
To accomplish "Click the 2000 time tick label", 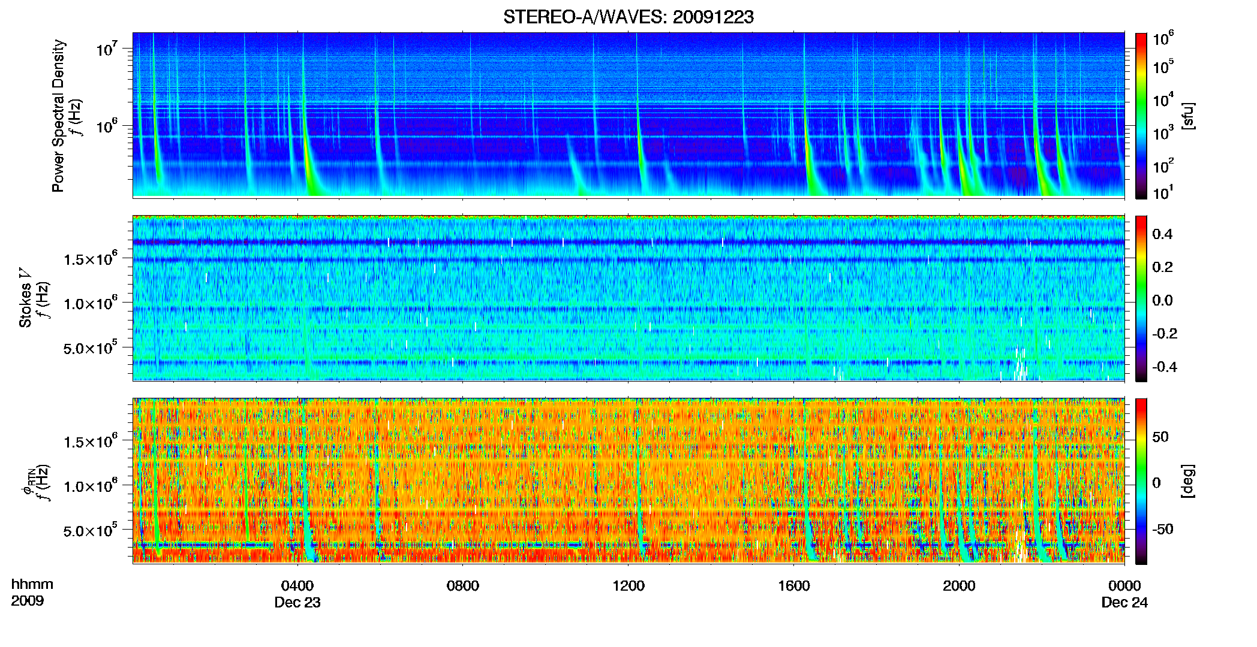I will (x=959, y=585).
